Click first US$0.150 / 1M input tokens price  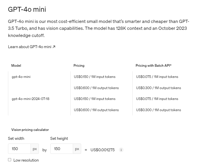point(95,77)
